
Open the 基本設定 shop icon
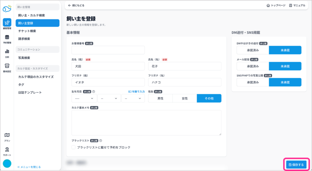coord(7,66)
